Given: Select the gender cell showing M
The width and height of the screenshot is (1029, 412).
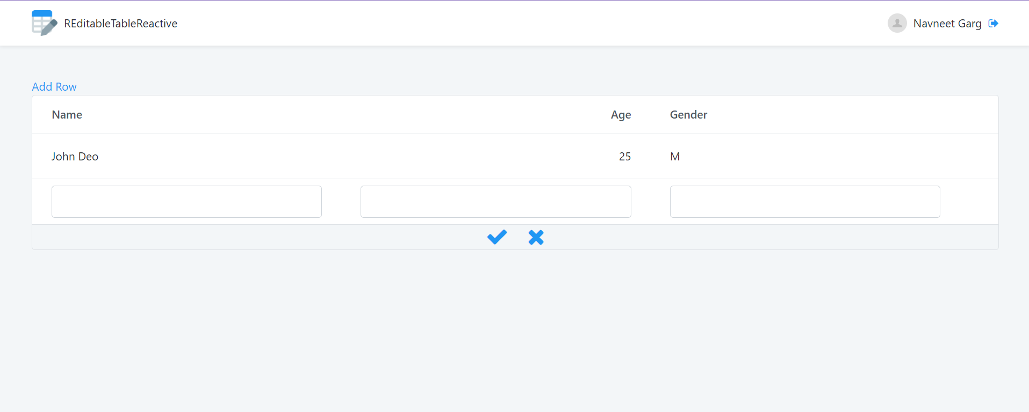Looking at the screenshot, I should [x=675, y=157].
